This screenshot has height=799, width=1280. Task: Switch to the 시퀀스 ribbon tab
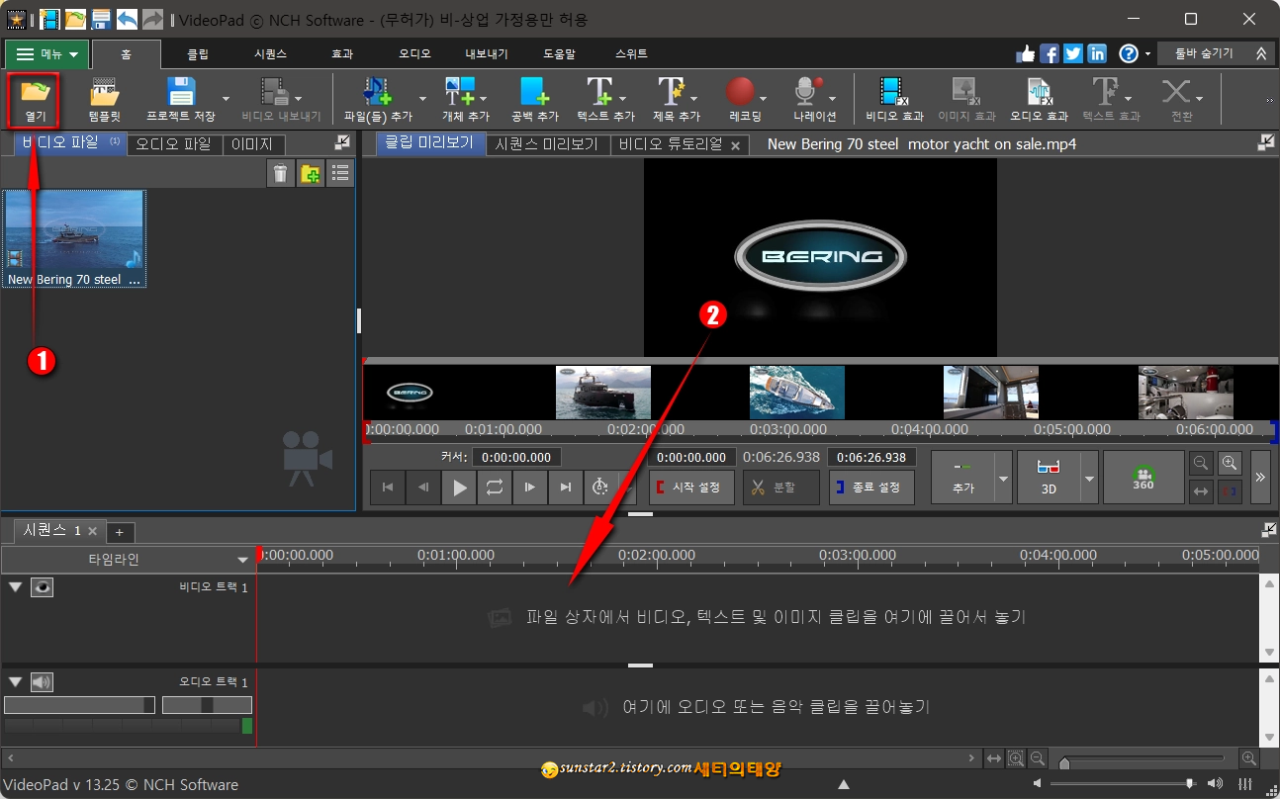(270, 54)
